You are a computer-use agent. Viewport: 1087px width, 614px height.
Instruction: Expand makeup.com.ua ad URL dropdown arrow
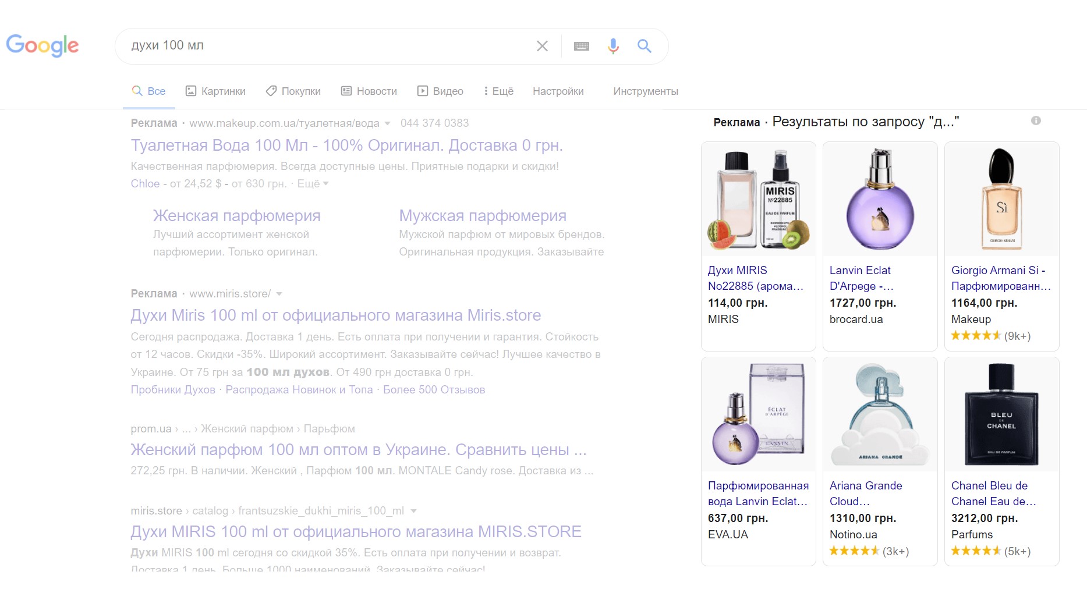pyautogui.click(x=387, y=123)
